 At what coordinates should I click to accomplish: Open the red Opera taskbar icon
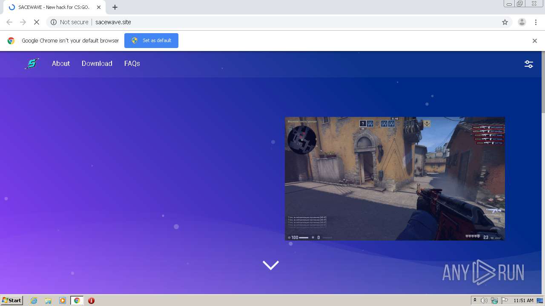coord(91,300)
